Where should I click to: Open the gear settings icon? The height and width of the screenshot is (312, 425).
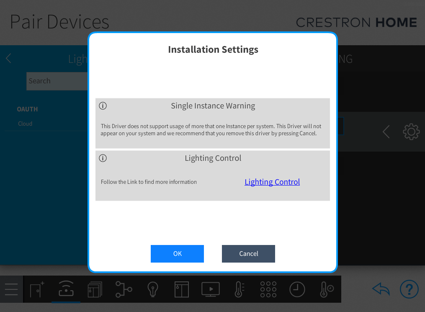point(411,132)
